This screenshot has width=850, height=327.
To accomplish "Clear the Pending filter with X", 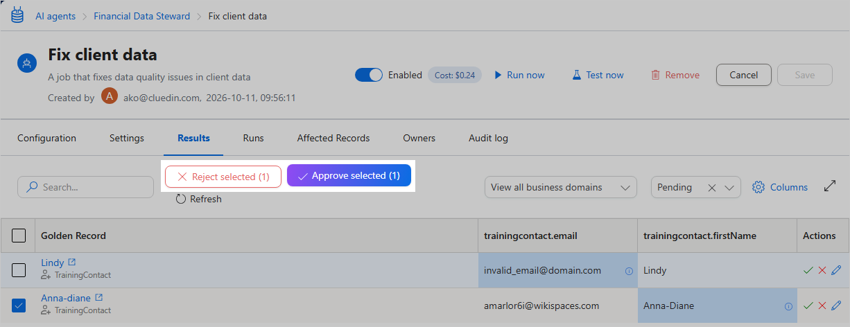I will point(711,187).
